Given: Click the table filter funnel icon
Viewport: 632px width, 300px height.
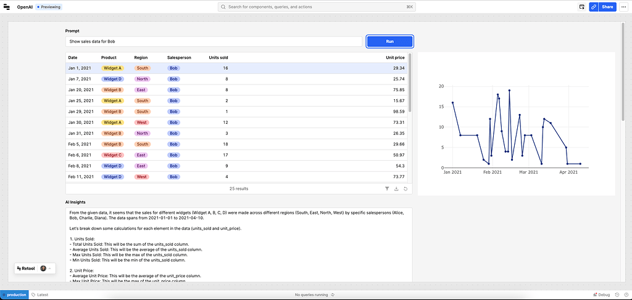Looking at the screenshot, I should (x=387, y=189).
